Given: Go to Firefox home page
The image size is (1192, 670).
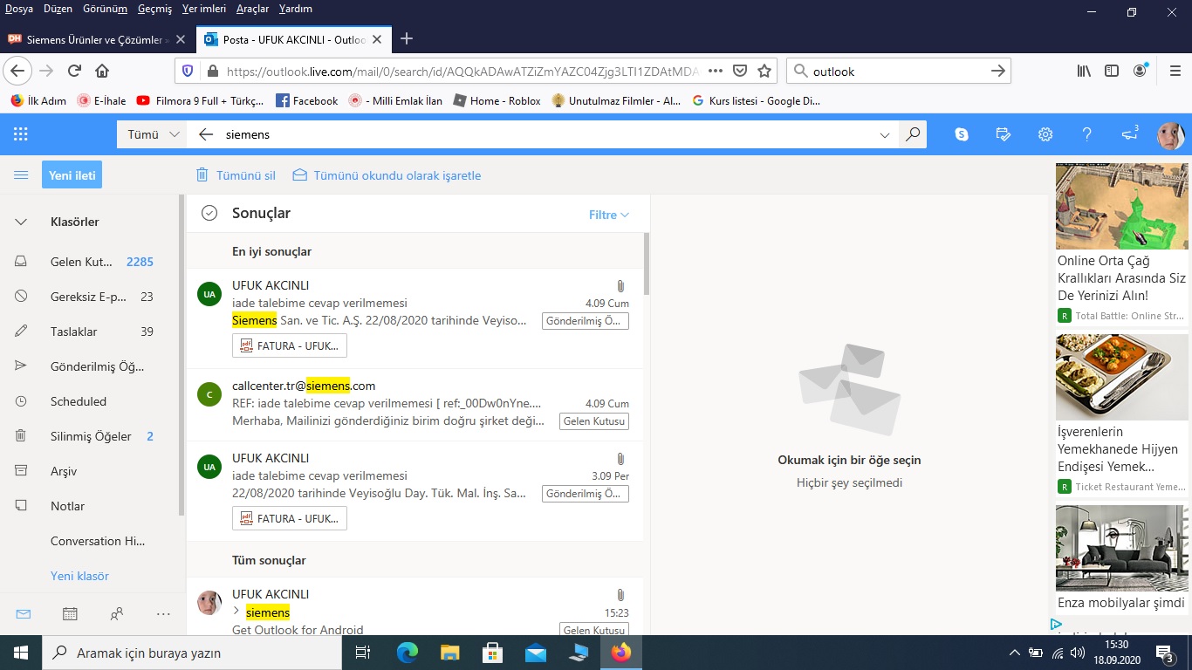Looking at the screenshot, I should click(x=102, y=71).
